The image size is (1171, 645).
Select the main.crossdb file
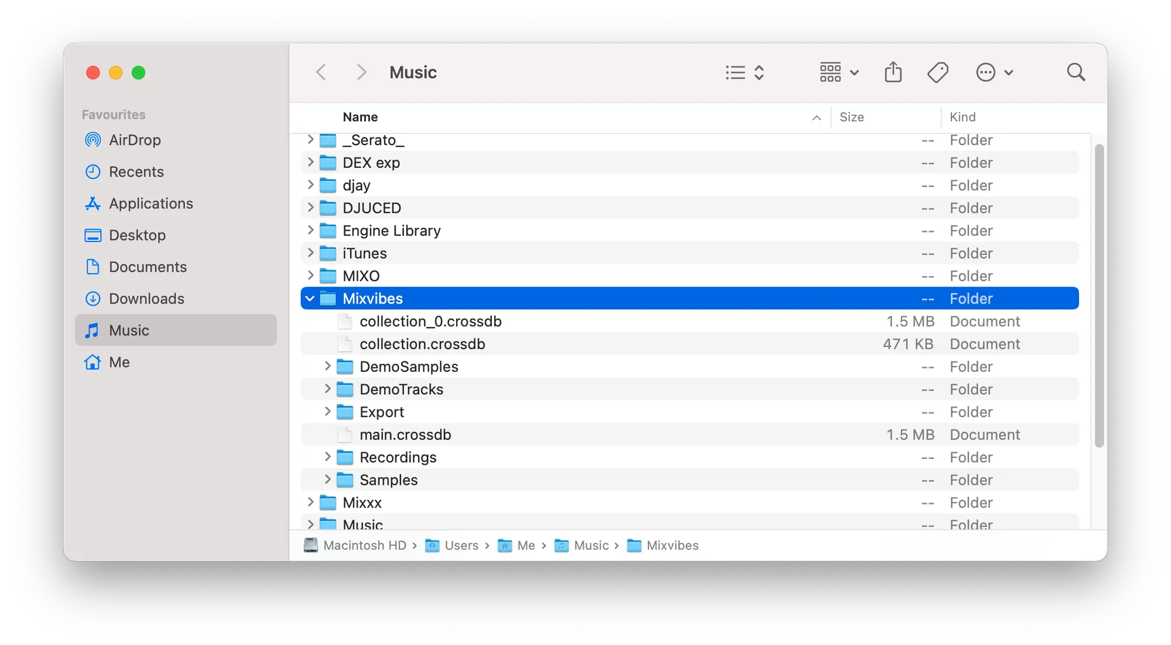tap(405, 435)
